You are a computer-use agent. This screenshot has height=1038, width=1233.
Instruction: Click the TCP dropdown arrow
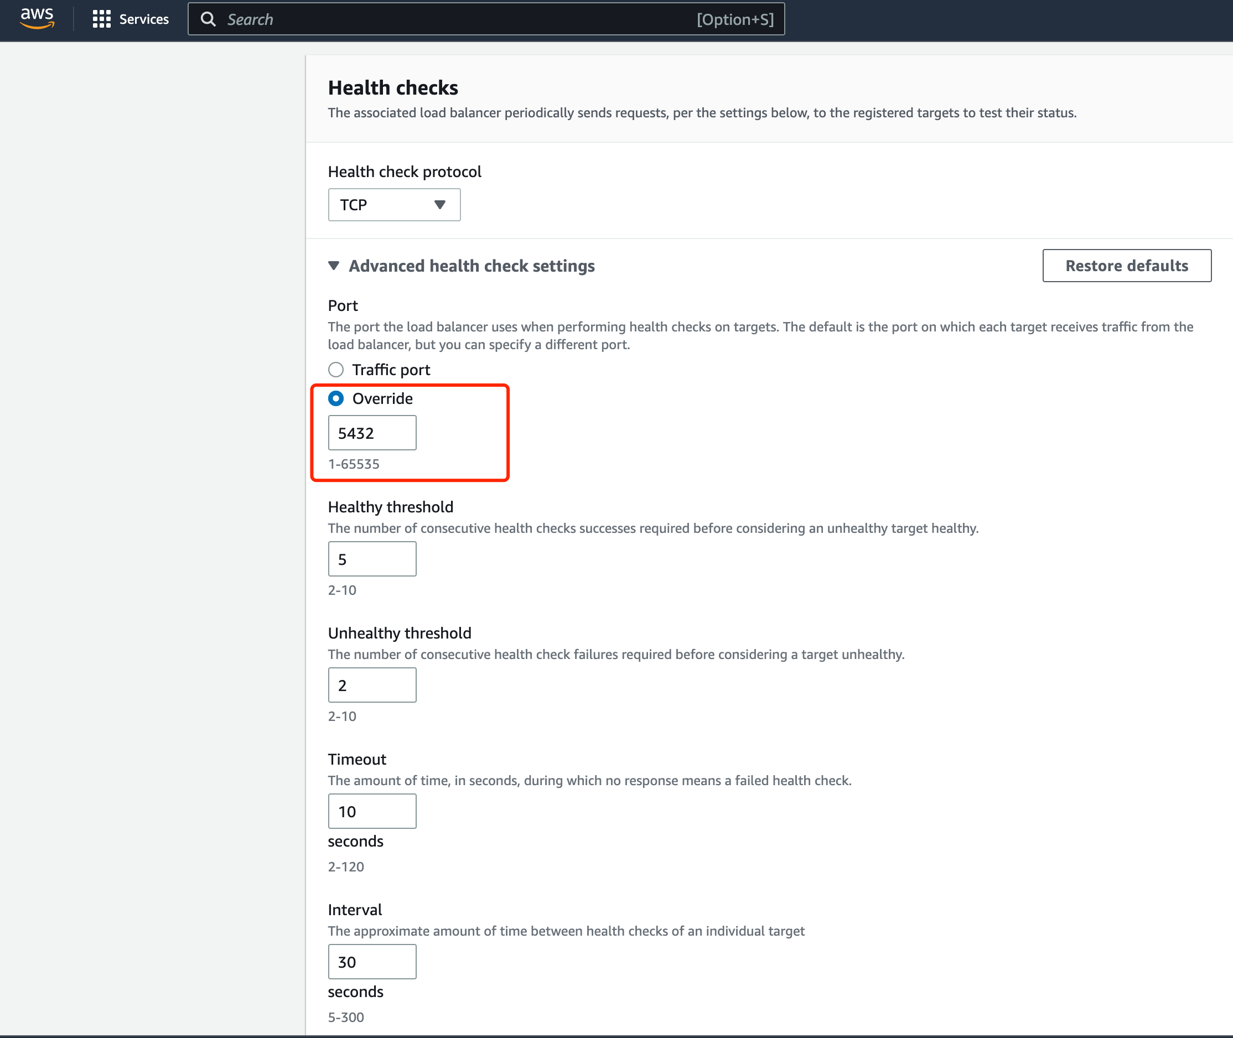[x=439, y=205]
